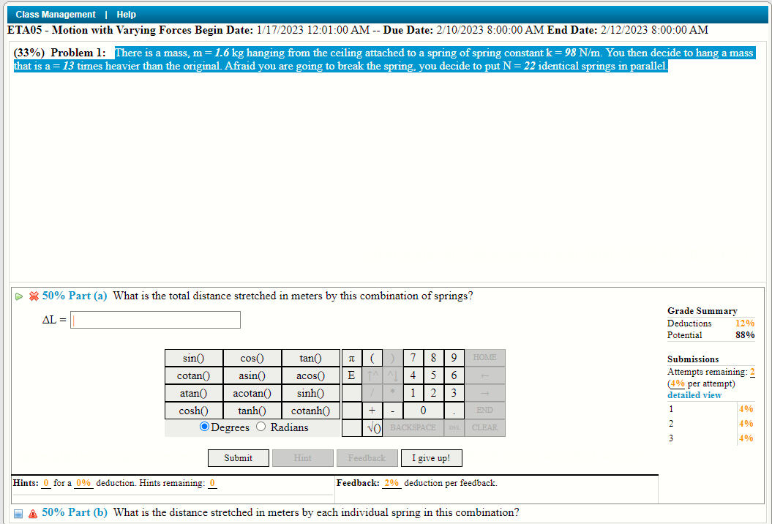Click the ΔL answer input field
This screenshot has height=524, width=772.
coord(156,320)
